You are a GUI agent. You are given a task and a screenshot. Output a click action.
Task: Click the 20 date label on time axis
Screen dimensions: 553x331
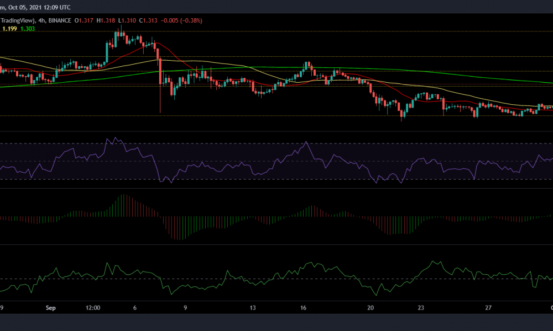pyautogui.click(x=371, y=308)
